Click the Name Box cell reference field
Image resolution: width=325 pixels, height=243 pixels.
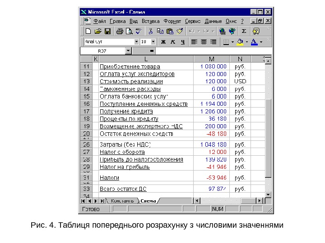(103, 51)
